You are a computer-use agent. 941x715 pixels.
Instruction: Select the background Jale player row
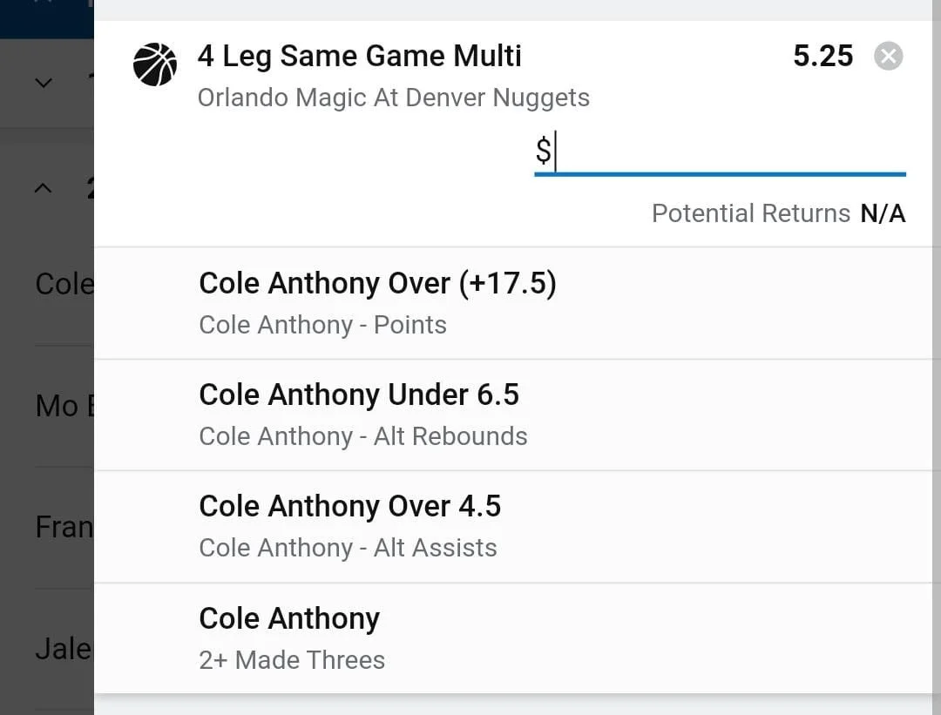tap(63, 649)
